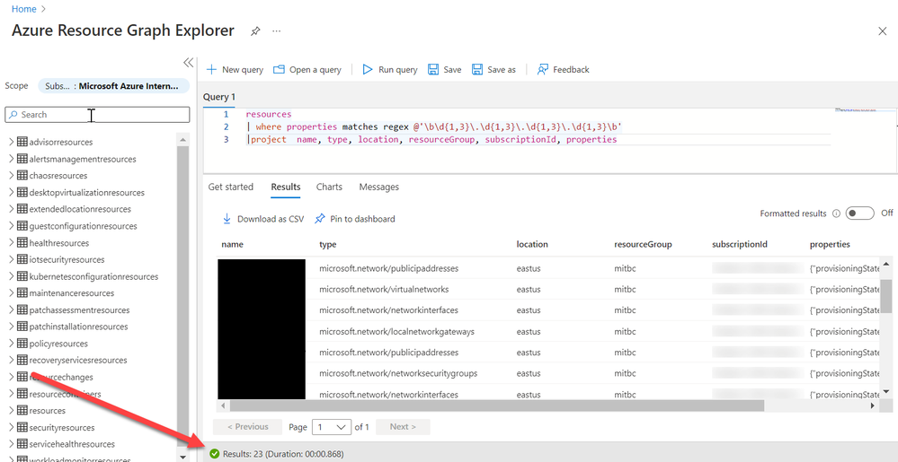Go to Home breadcrumb link
This screenshot has height=462, width=898.
pyautogui.click(x=24, y=9)
